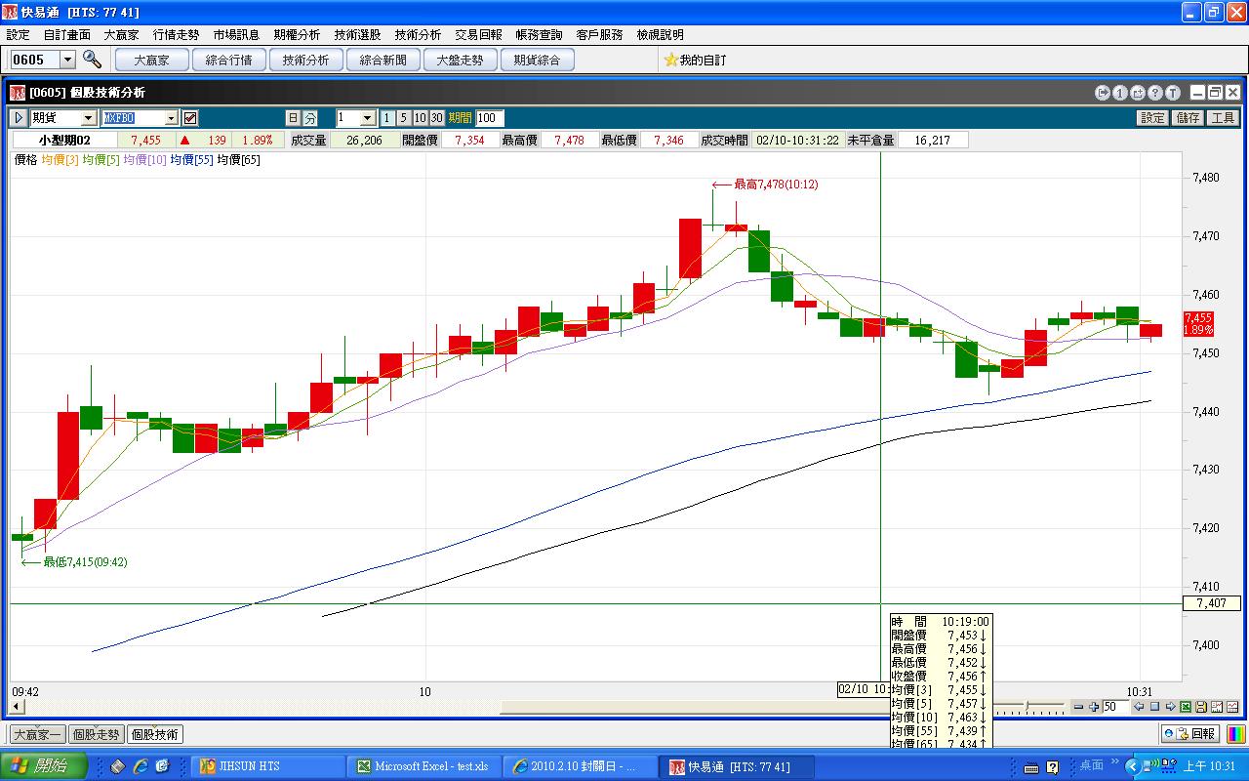Screen dimensions: 1249x781
Task: Click the 工具 button in chart panel
Action: pos(1223,118)
